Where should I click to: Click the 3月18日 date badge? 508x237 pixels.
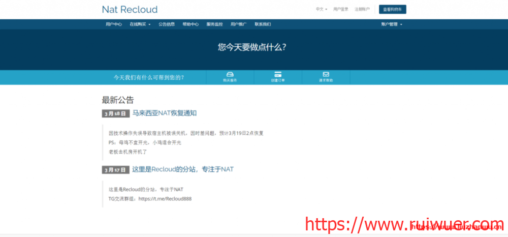pos(115,113)
